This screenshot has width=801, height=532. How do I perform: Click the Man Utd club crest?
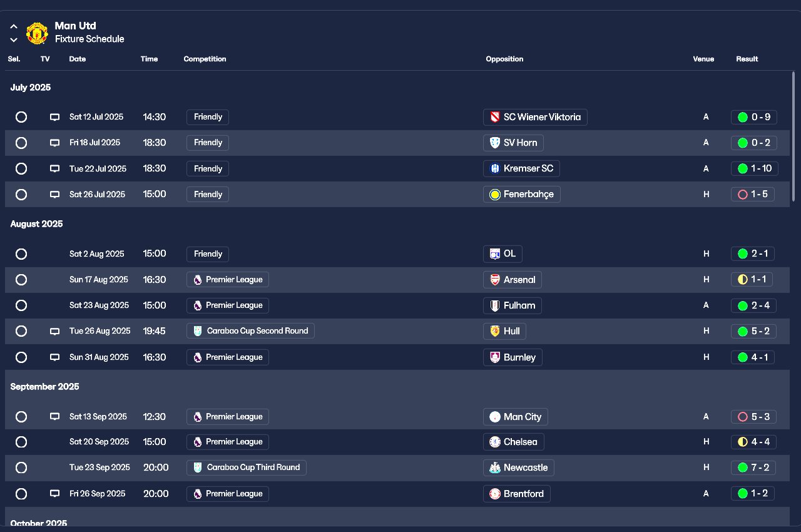click(37, 33)
